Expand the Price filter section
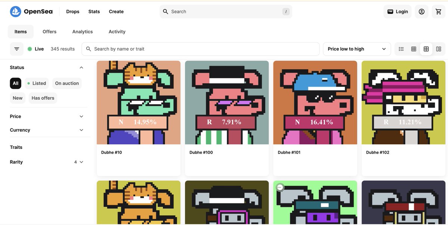This screenshot has height=225, width=448. pos(47,116)
